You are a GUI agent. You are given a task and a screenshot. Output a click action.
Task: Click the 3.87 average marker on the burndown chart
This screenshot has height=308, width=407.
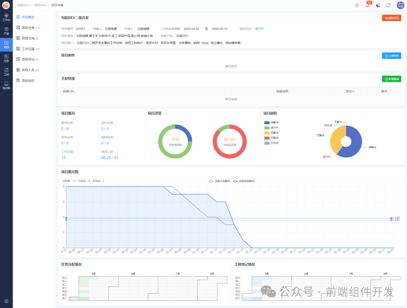click(397, 218)
